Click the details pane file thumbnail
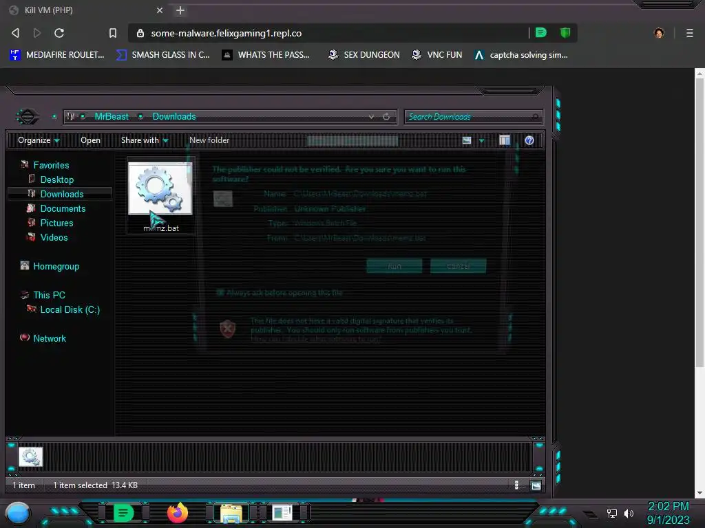The width and height of the screenshot is (705, 528). coord(30,456)
